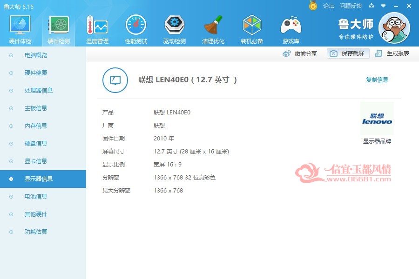The image size is (419, 279).
Task: Click the Weibo logo icon
Action: (x=287, y=53)
